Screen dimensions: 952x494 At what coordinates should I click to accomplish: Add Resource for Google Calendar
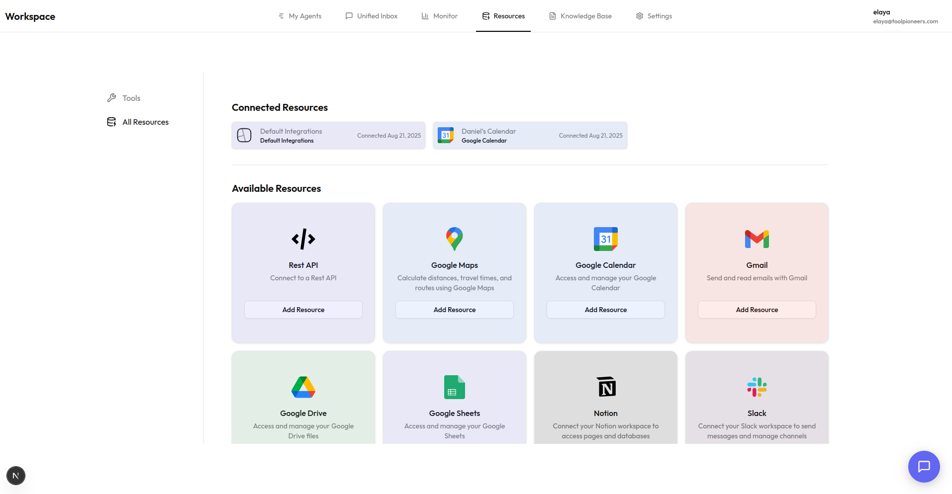[x=605, y=309]
